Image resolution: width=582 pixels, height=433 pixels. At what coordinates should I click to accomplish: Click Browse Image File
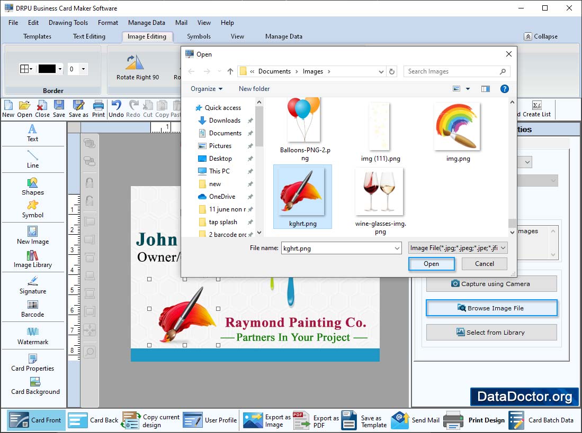tap(491, 308)
